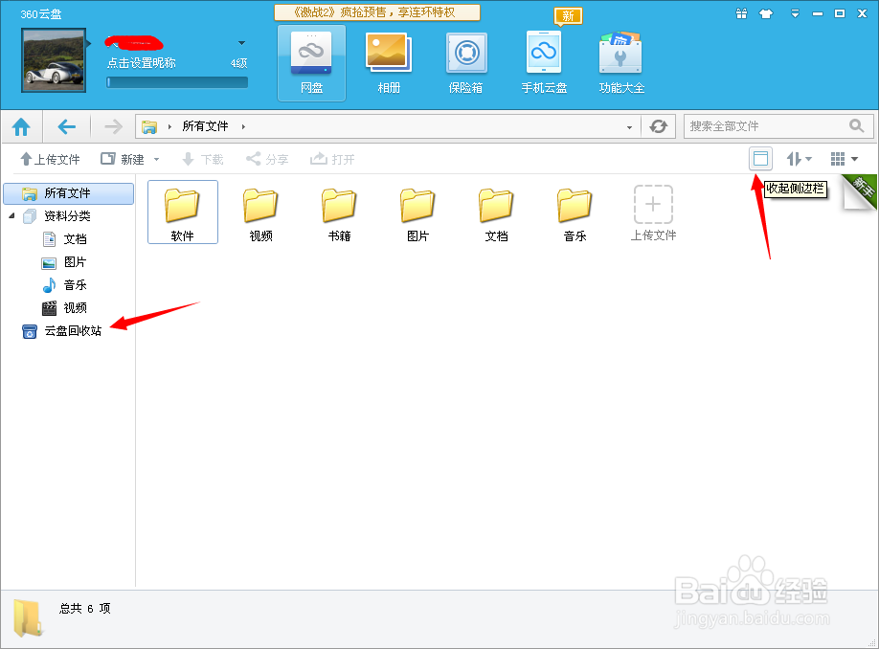Open the 视频 category in sidebar
The width and height of the screenshot is (879, 649).
click(64, 308)
